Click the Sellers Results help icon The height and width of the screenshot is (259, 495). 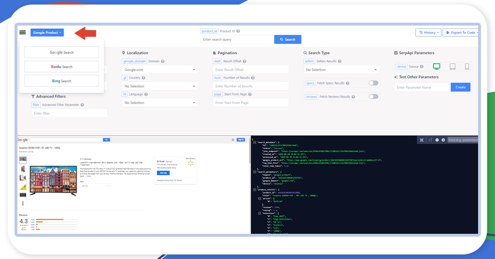(x=340, y=61)
